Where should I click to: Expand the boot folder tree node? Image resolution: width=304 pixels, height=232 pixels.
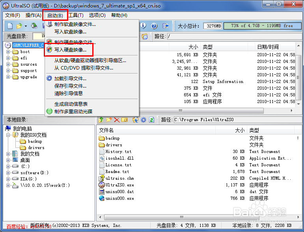[x=8, y=52]
